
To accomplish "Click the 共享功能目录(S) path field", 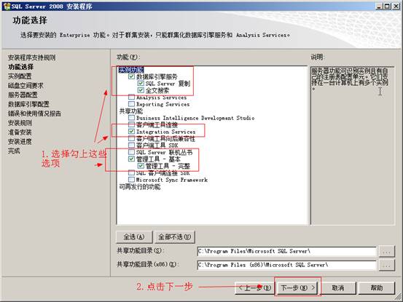I will 286,251.
